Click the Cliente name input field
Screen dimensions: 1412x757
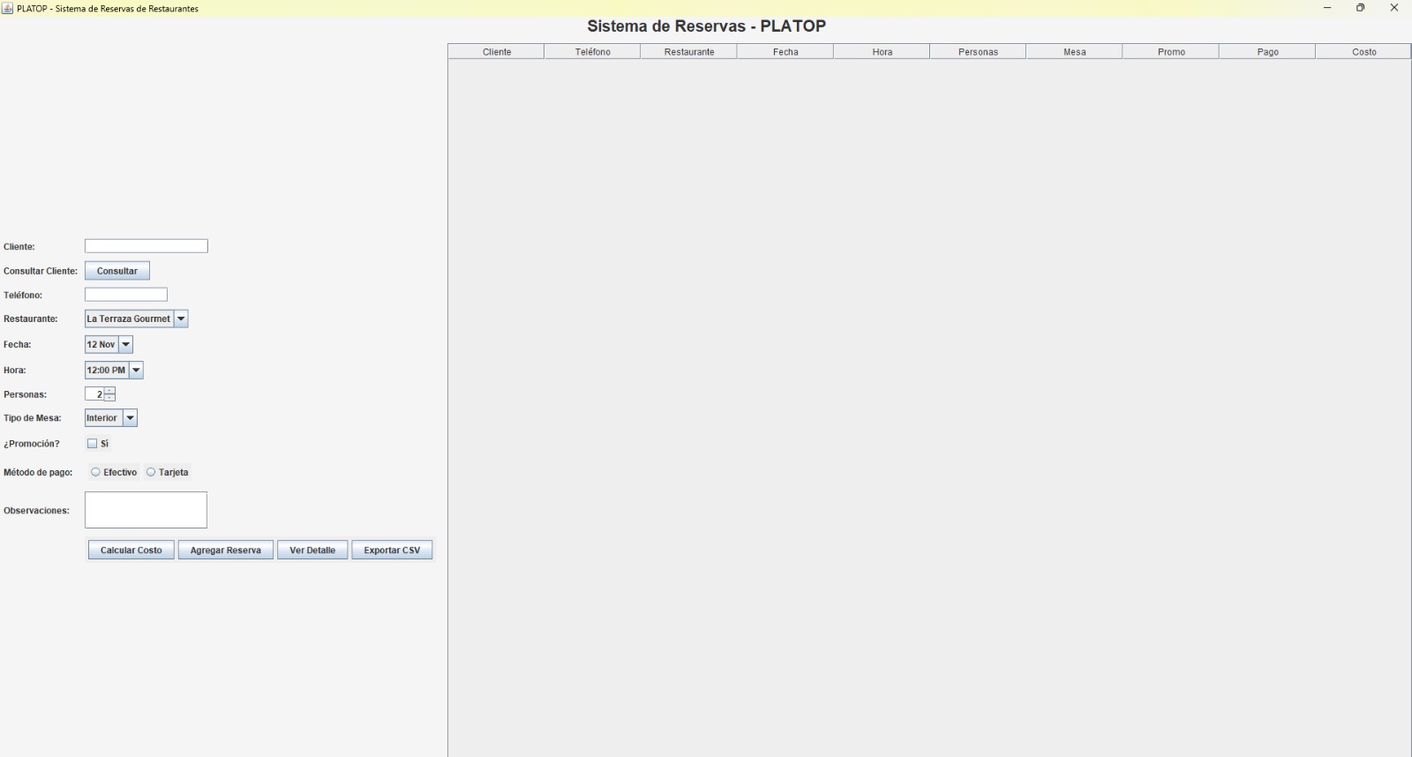click(x=146, y=246)
